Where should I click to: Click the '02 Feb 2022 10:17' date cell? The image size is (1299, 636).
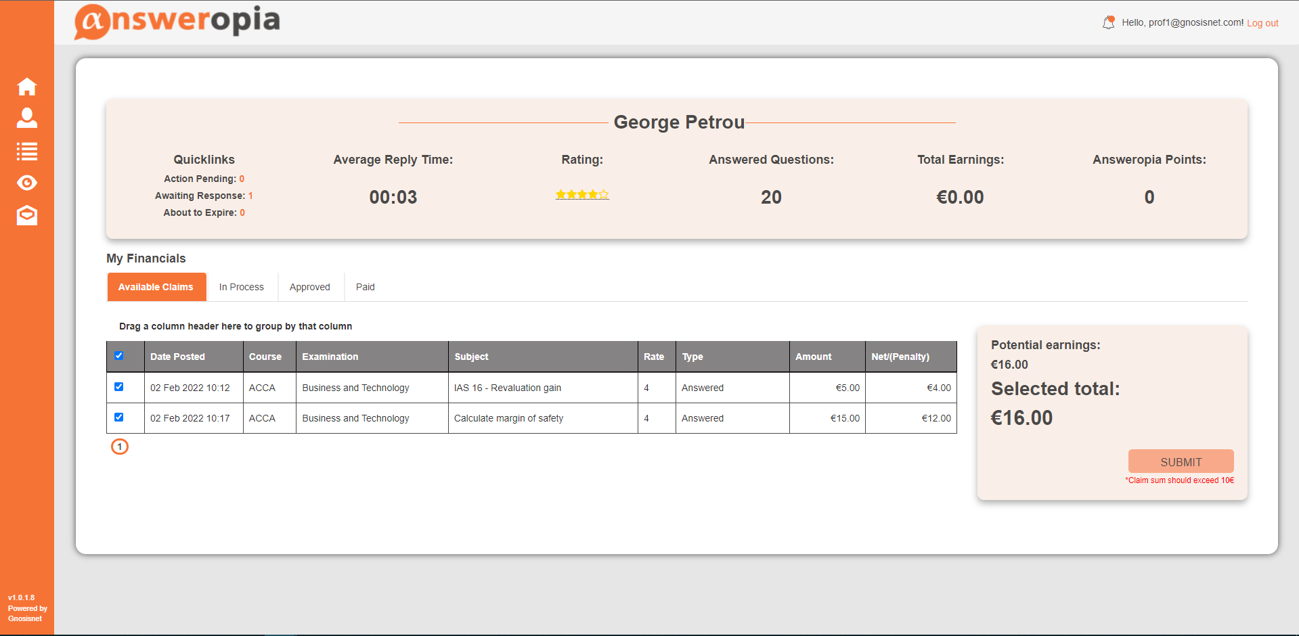194,418
